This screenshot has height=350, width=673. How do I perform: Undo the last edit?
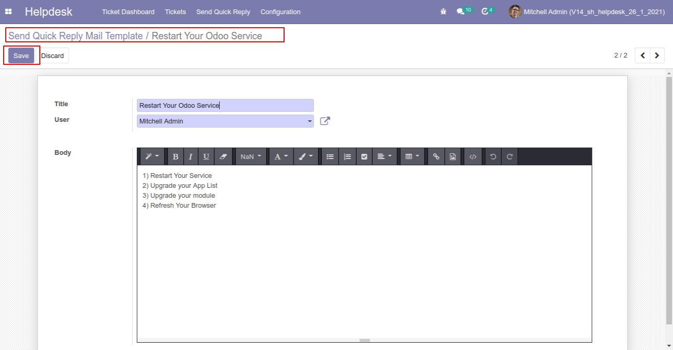tap(493, 156)
